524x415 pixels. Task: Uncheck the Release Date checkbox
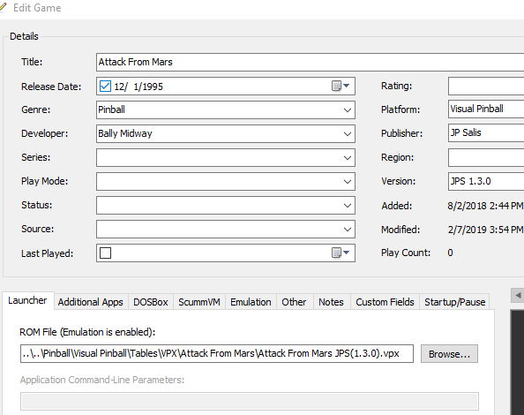pos(105,87)
